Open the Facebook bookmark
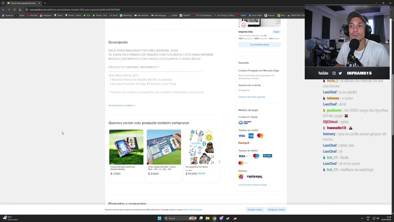The image size is (394, 222). pos(8,15)
